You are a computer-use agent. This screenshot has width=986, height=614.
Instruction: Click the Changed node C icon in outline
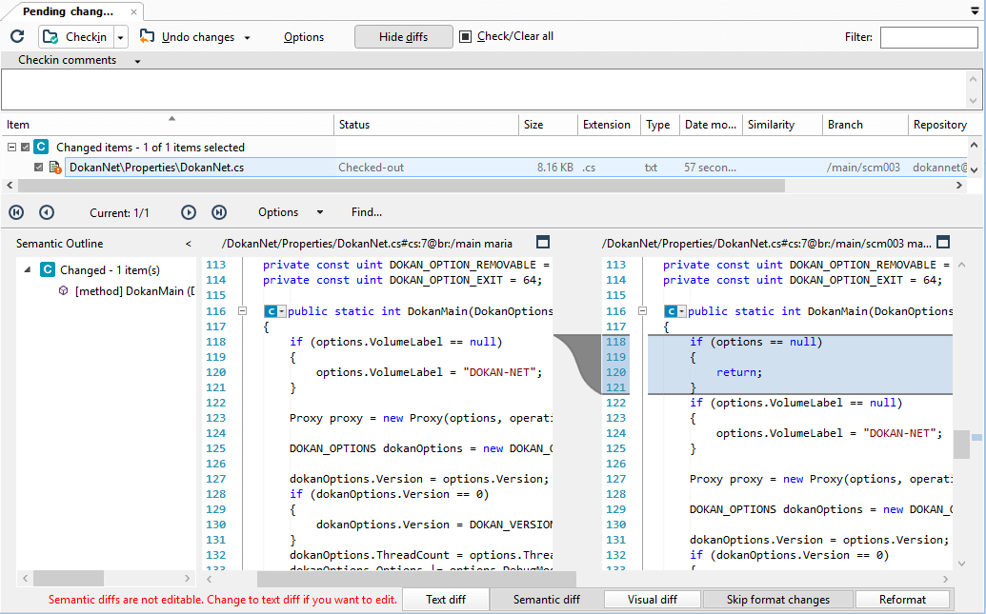(48, 269)
